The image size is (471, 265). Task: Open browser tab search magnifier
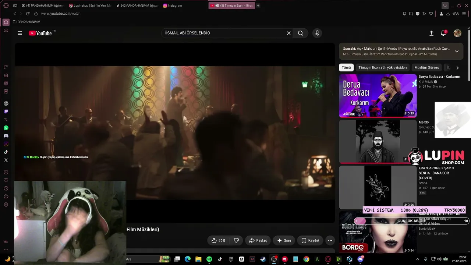pyautogui.click(x=445, y=6)
